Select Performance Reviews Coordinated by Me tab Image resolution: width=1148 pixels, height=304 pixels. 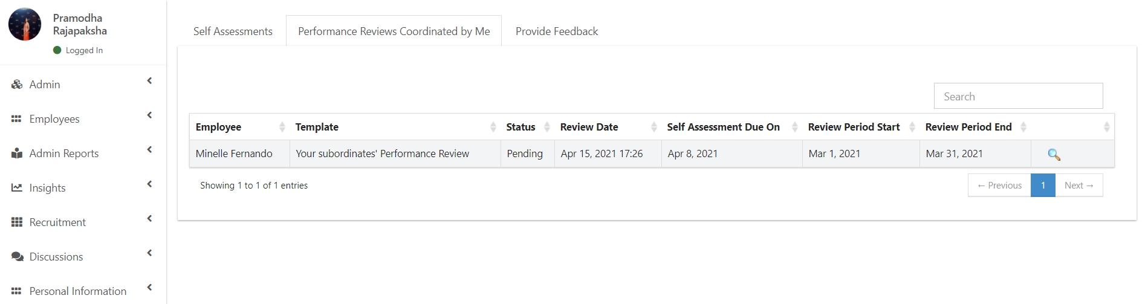click(394, 31)
